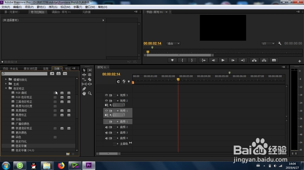This screenshot has height=170, width=304.
Task: Select the Track Select tool
Action: (90, 70)
